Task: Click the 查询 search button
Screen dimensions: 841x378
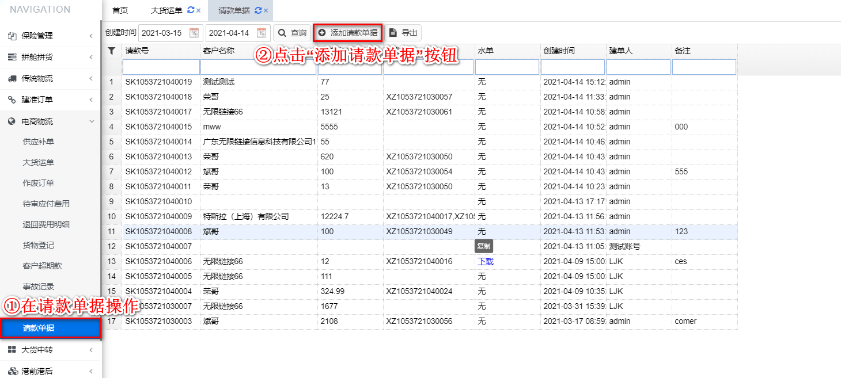Action: [x=292, y=33]
